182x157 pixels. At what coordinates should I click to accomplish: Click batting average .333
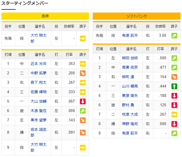click(71, 92)
